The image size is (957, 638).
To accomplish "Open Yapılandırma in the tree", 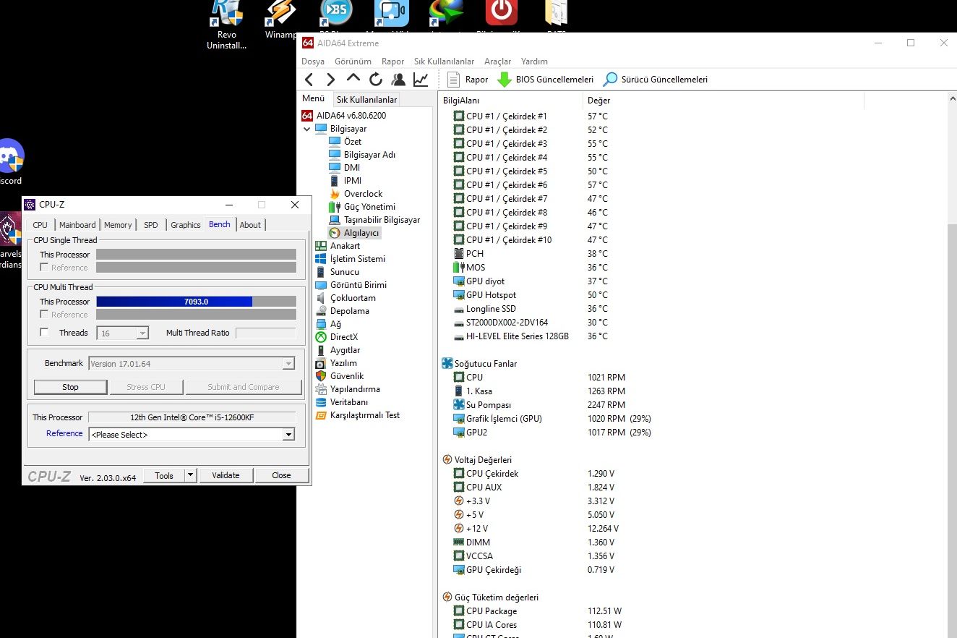I will [348, 389].
